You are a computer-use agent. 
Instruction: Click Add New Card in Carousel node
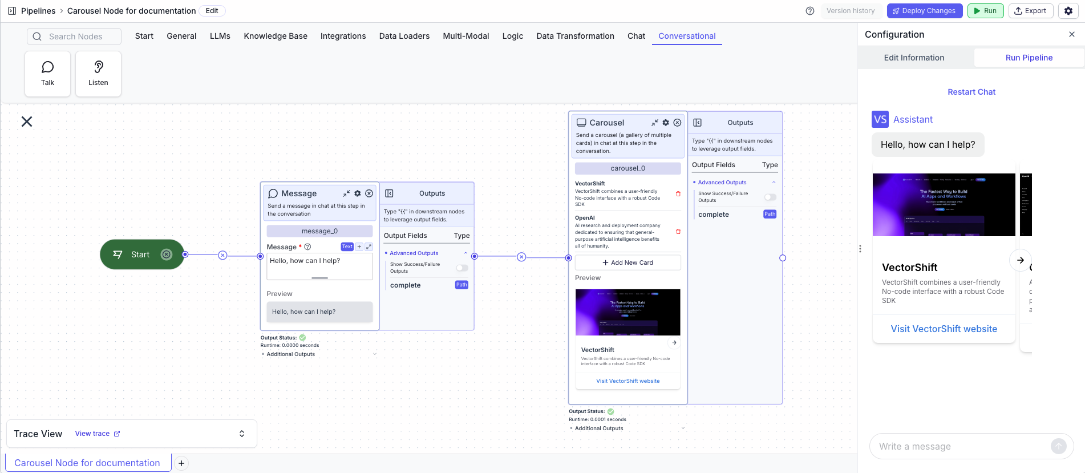[x=628, y=262]
